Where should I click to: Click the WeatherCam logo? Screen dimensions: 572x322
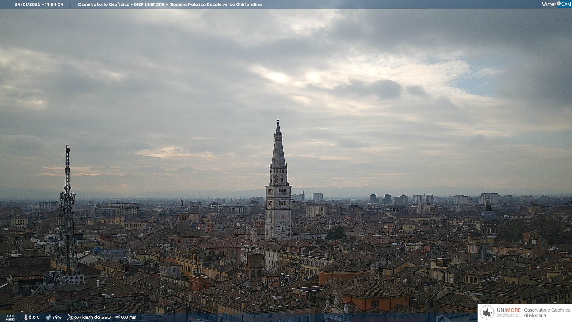[556, 4]
